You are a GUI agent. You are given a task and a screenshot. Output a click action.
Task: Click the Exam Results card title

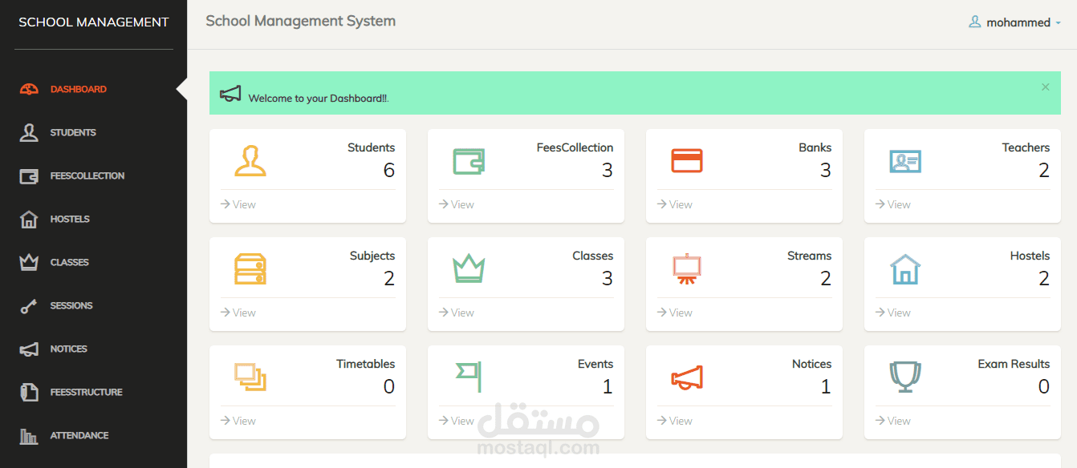pos(1014,364)
